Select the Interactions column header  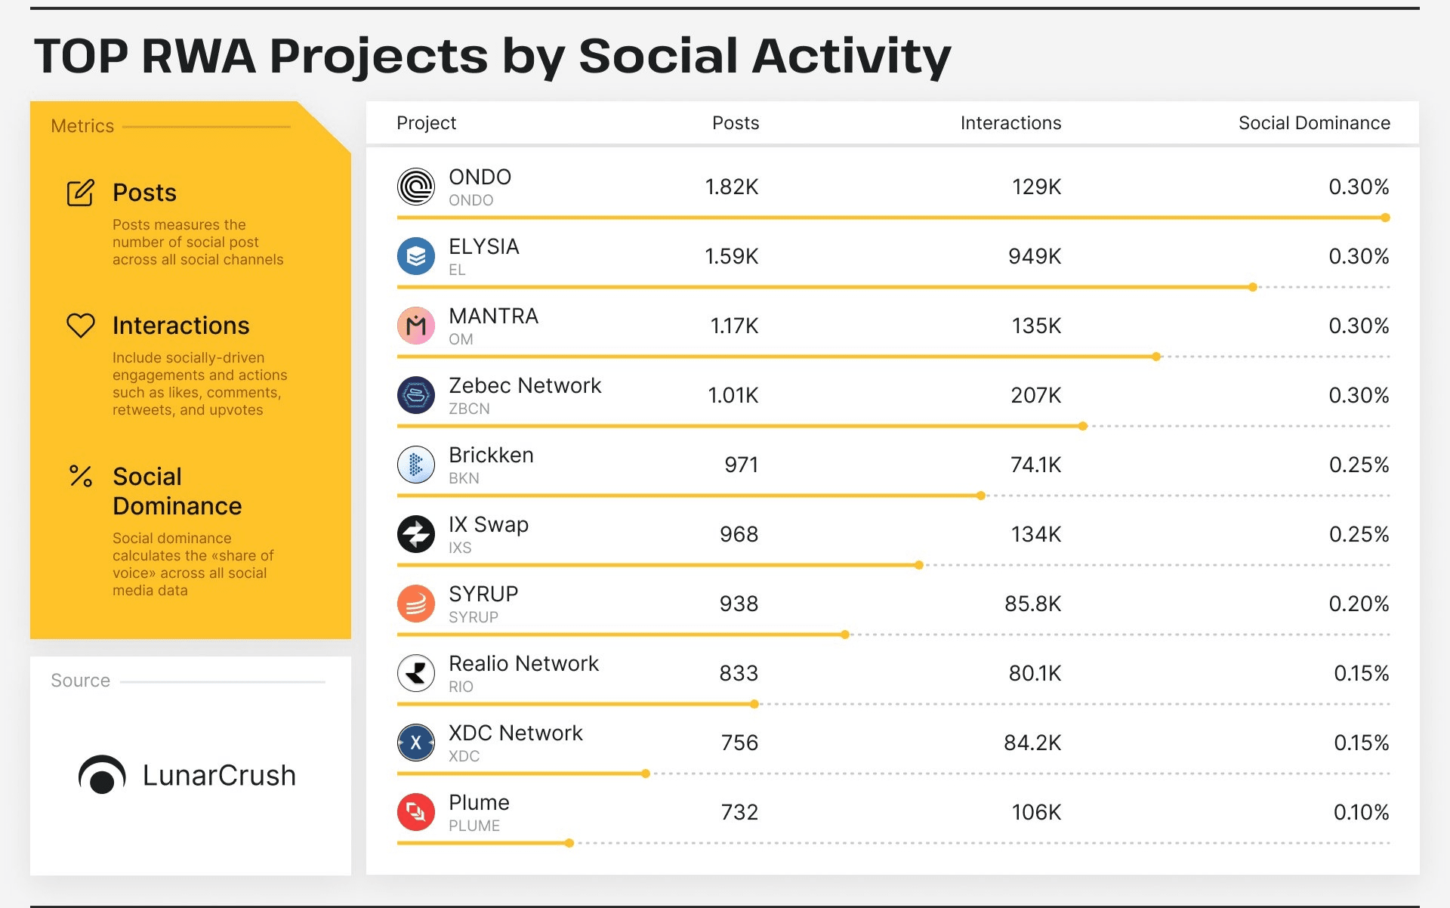[x=1010, y=123]
